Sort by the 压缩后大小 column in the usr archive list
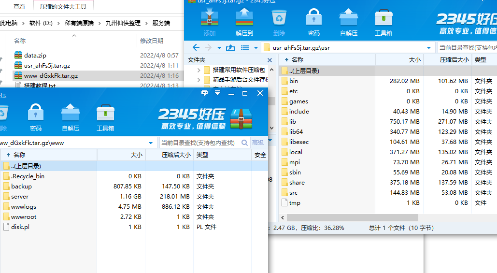Screen dimensions: 497x273 (448, 59)
